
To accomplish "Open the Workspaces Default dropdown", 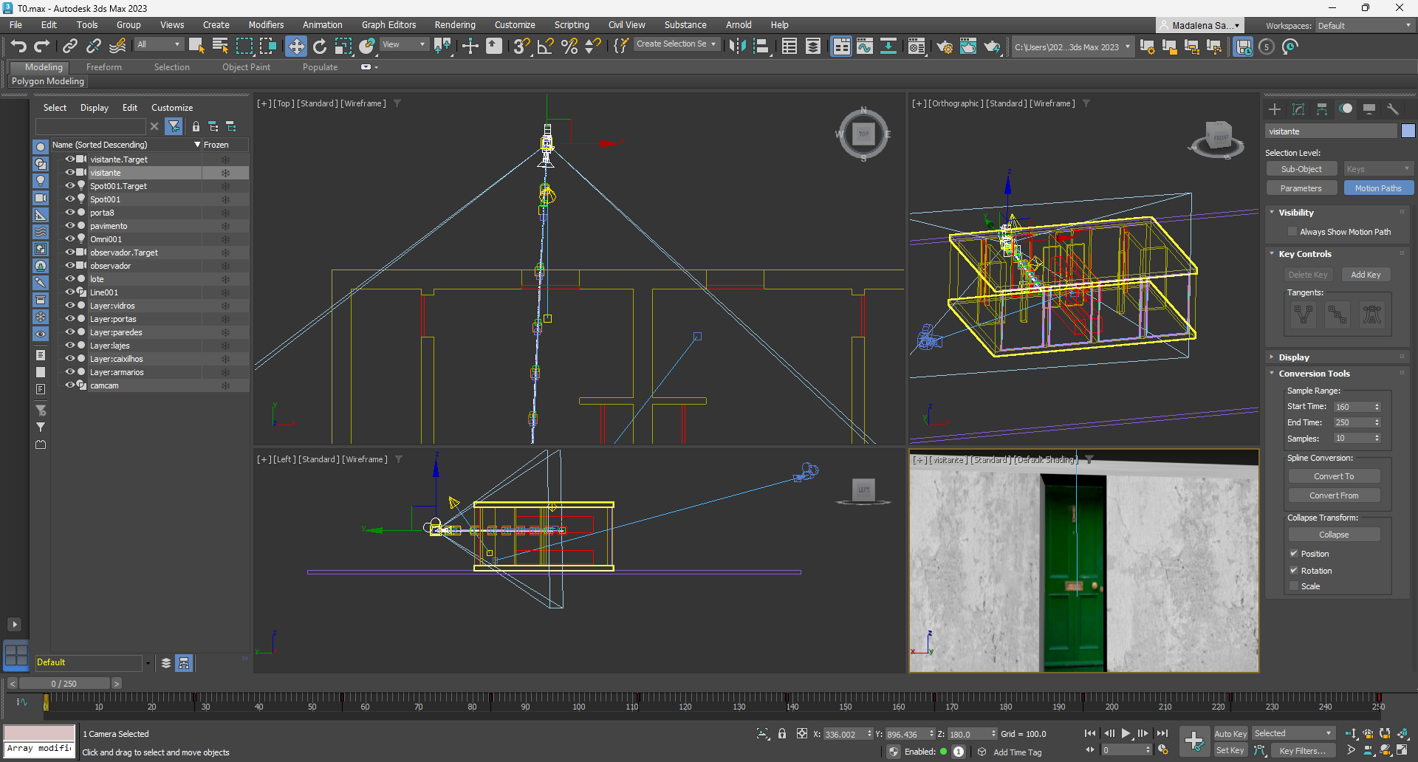I will click(1364, 26).
